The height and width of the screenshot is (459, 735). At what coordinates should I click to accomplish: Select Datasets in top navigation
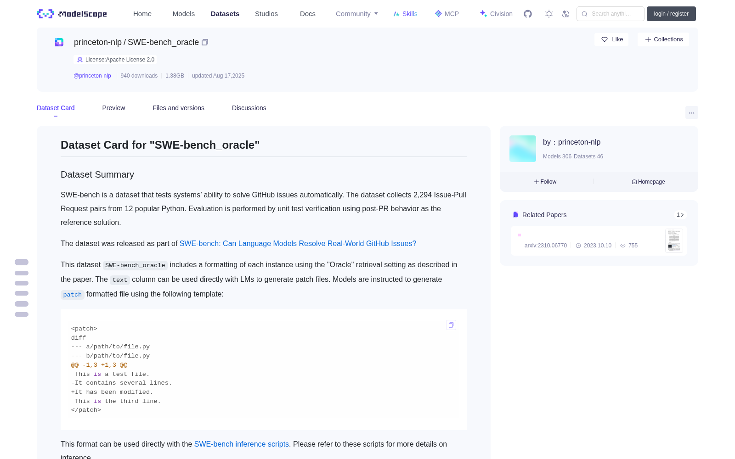click(x=225, y=14)
